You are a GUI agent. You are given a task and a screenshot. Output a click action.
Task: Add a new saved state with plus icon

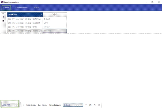(x=86, y=105)
